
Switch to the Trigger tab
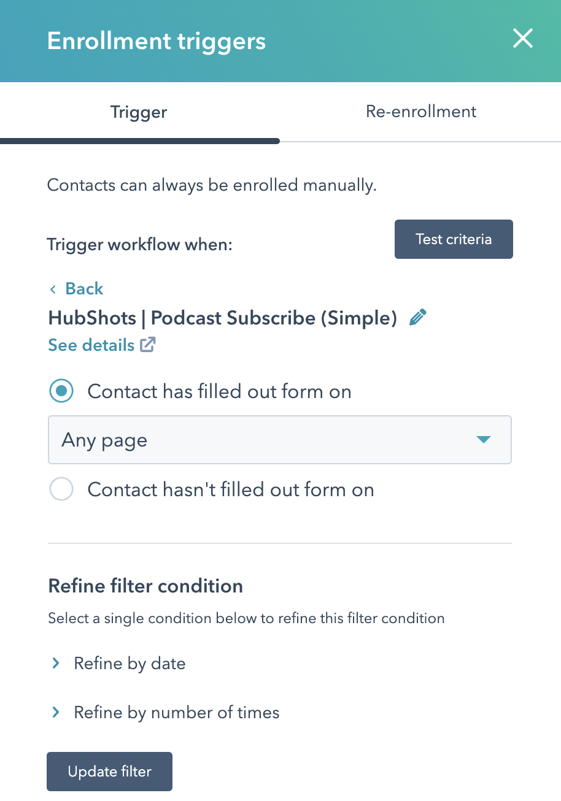click(139, 112)
